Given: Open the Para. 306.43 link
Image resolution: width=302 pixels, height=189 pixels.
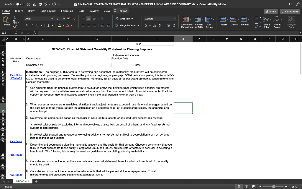Looking at the screenshot, I should [16, 175].
